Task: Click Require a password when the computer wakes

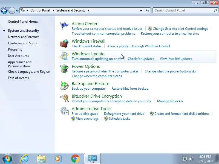Action: (105, 71)
